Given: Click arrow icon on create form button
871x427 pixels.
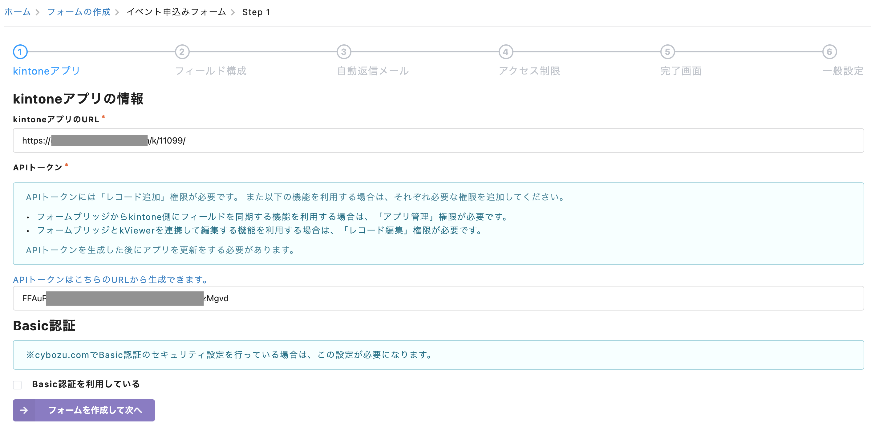Looking at the screenshot, I should click(x=24, y=410).
